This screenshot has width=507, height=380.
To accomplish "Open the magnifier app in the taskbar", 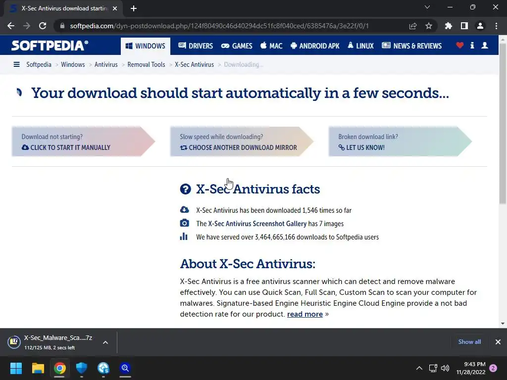I will click(x=125, y=368).
